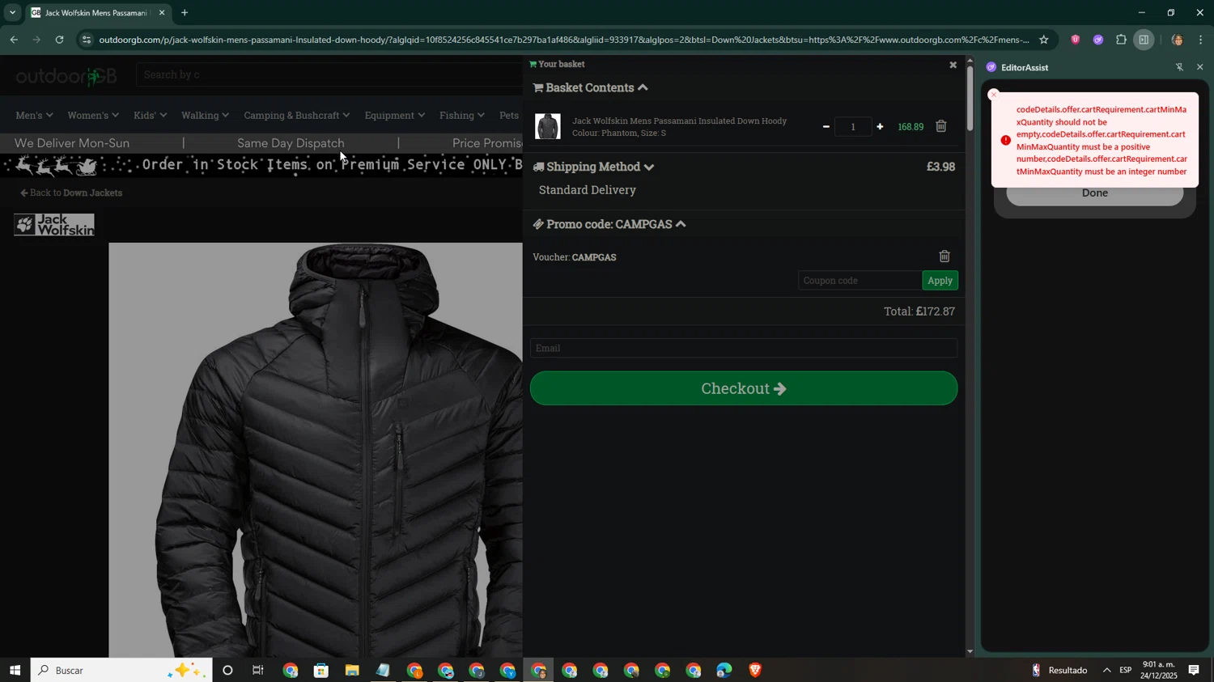
Task: Open the Windows Start menu
Action: (15, 670)
